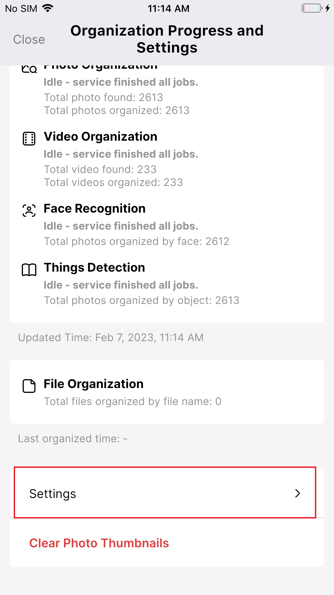Select the Video Organization heading
Image resolution: width=334 pixels, height=595 pixels.
point(101,137)
